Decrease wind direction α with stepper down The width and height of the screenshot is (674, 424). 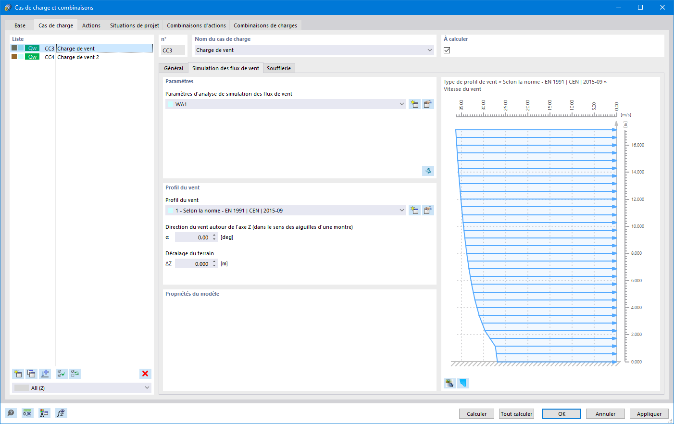tap(214, 239)
